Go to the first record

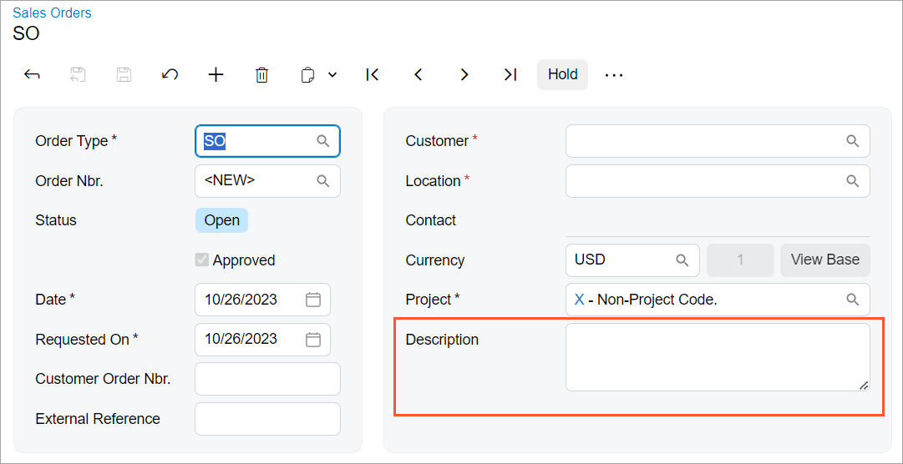(373, 74)
